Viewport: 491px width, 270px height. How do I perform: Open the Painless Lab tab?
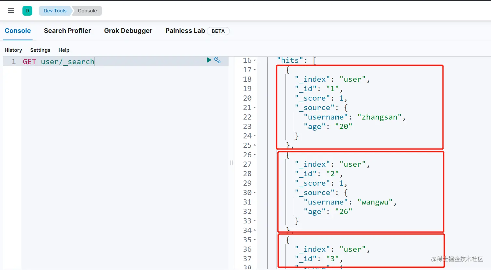[185, 31]
